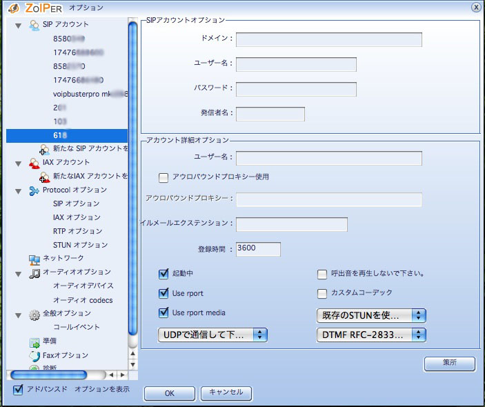Collapse the Protocol オプション tree node
Image resolution: width=485 pixels, height=407 pixels.
(18, 192)
